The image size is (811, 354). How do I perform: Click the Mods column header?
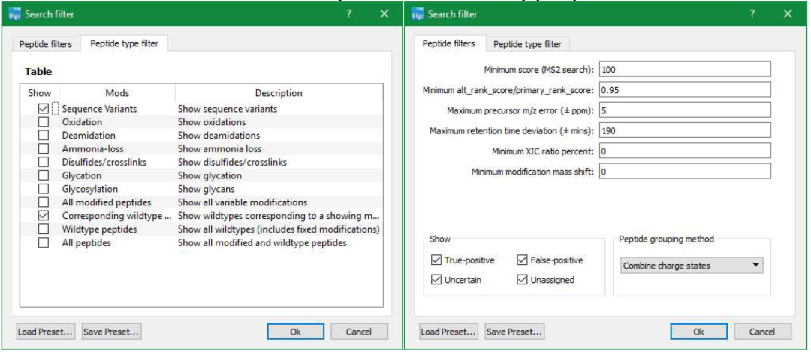point(117,93)
